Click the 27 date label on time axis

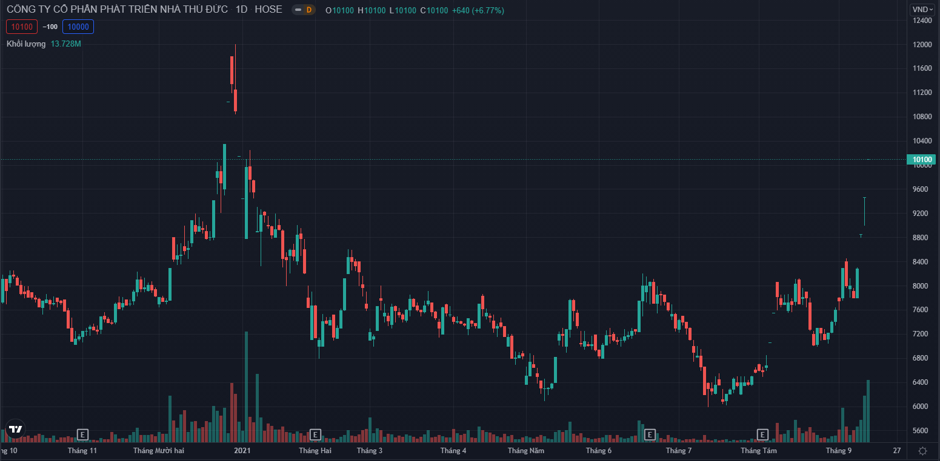coord(897,451)
